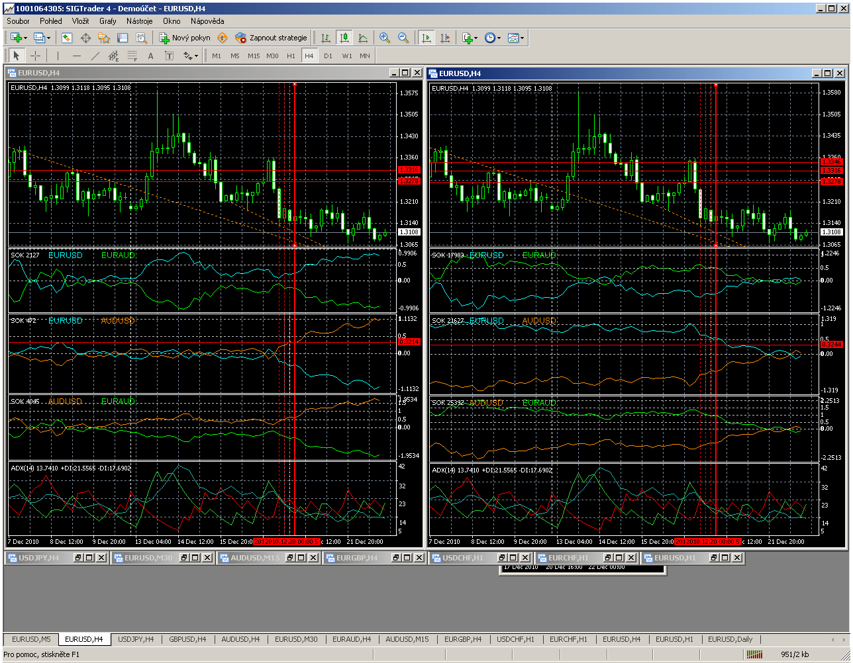
Task: Toggle the chart shift button
Action: click(x=445, y=38)
